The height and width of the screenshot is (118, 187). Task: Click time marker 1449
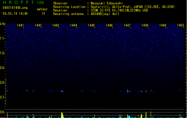pyautogui.click(x=163, y=25)
